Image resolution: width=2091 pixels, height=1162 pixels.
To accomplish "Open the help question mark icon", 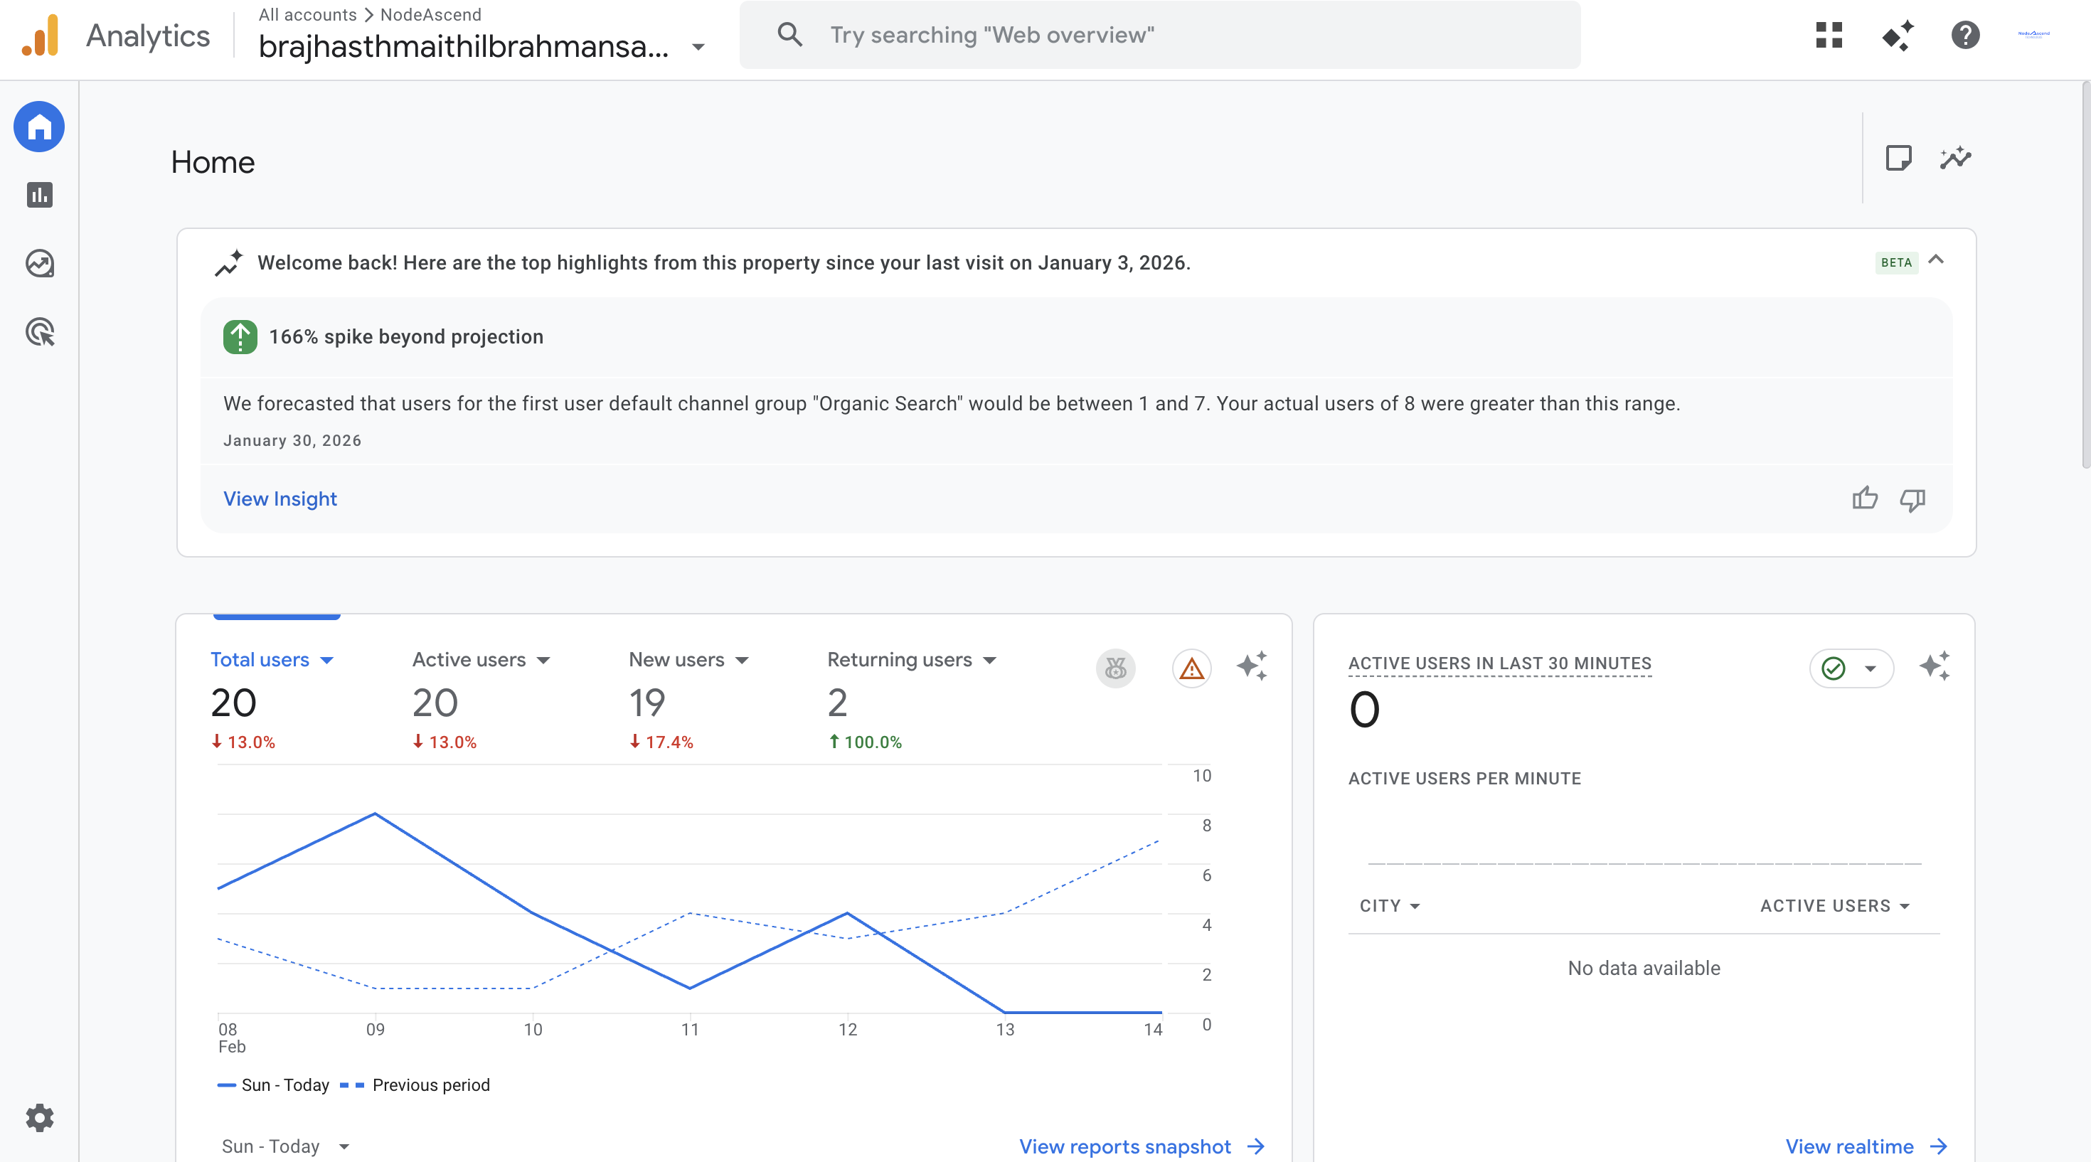I will 1965,35.
